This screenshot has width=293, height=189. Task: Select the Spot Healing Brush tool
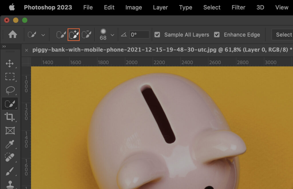10,157
